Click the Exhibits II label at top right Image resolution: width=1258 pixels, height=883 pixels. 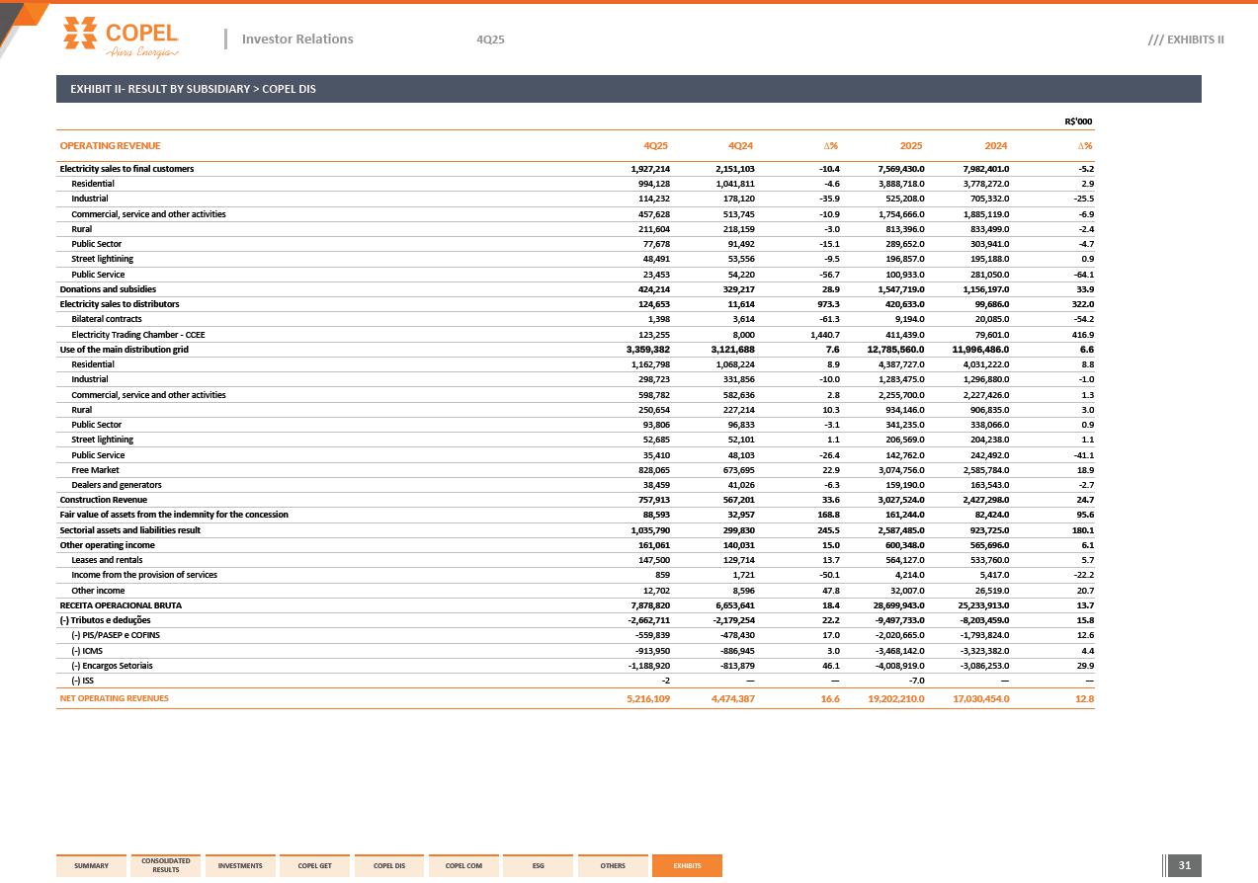(x=1186, y=40)
